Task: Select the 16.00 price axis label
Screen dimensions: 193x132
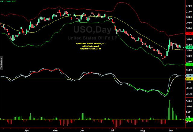Action: [x=189, y=39]
